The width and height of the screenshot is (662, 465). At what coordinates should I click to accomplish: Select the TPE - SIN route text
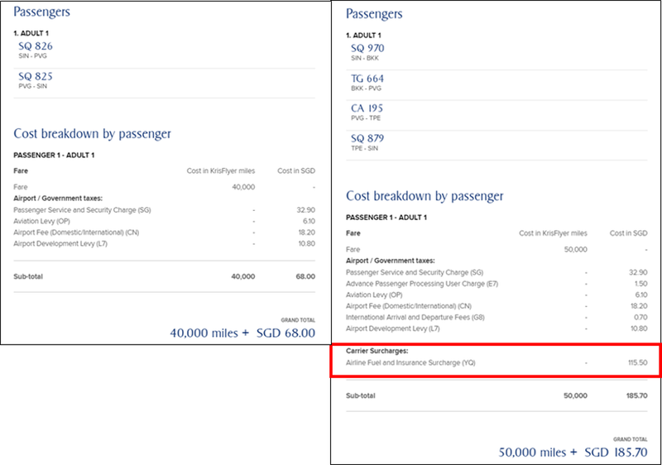pyautogui.click(x=364, y=149)
